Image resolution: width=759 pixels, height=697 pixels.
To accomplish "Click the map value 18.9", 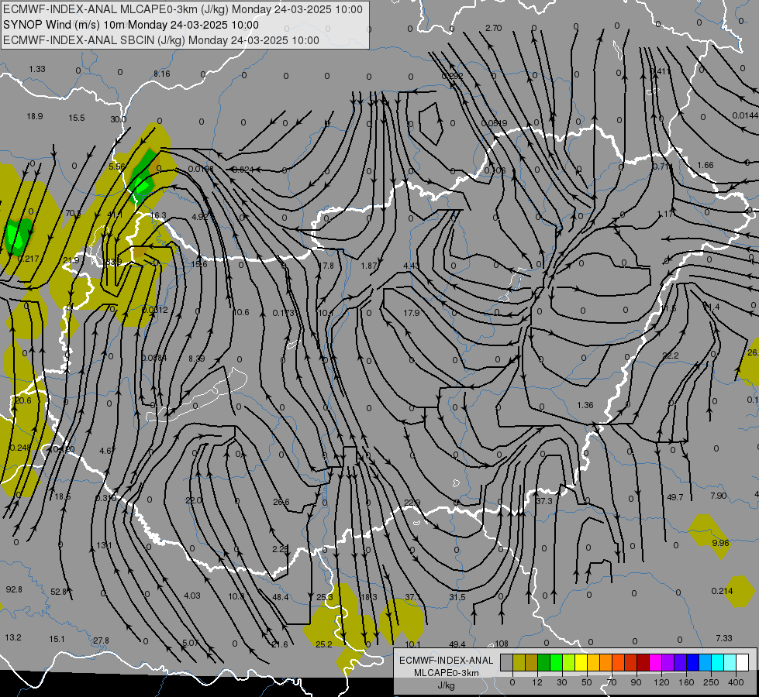I will click(34, 116).
